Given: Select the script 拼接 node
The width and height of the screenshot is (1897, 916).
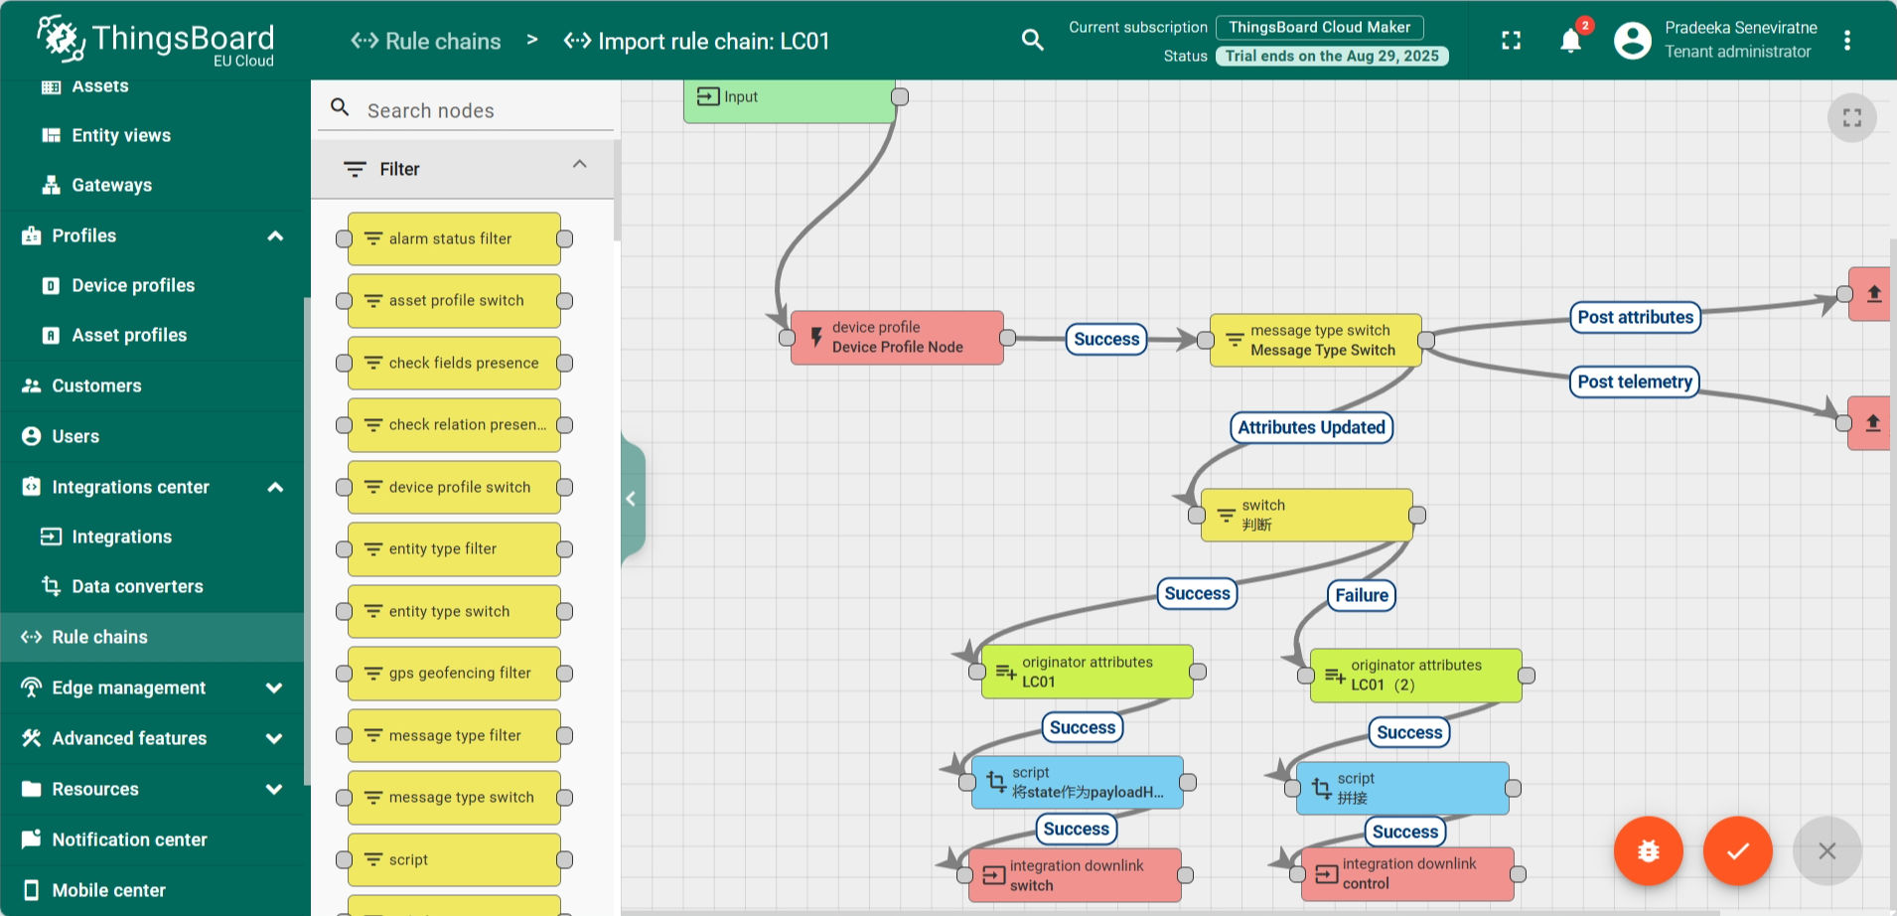Looking at the screenshot, I should tap(1402, 789).
